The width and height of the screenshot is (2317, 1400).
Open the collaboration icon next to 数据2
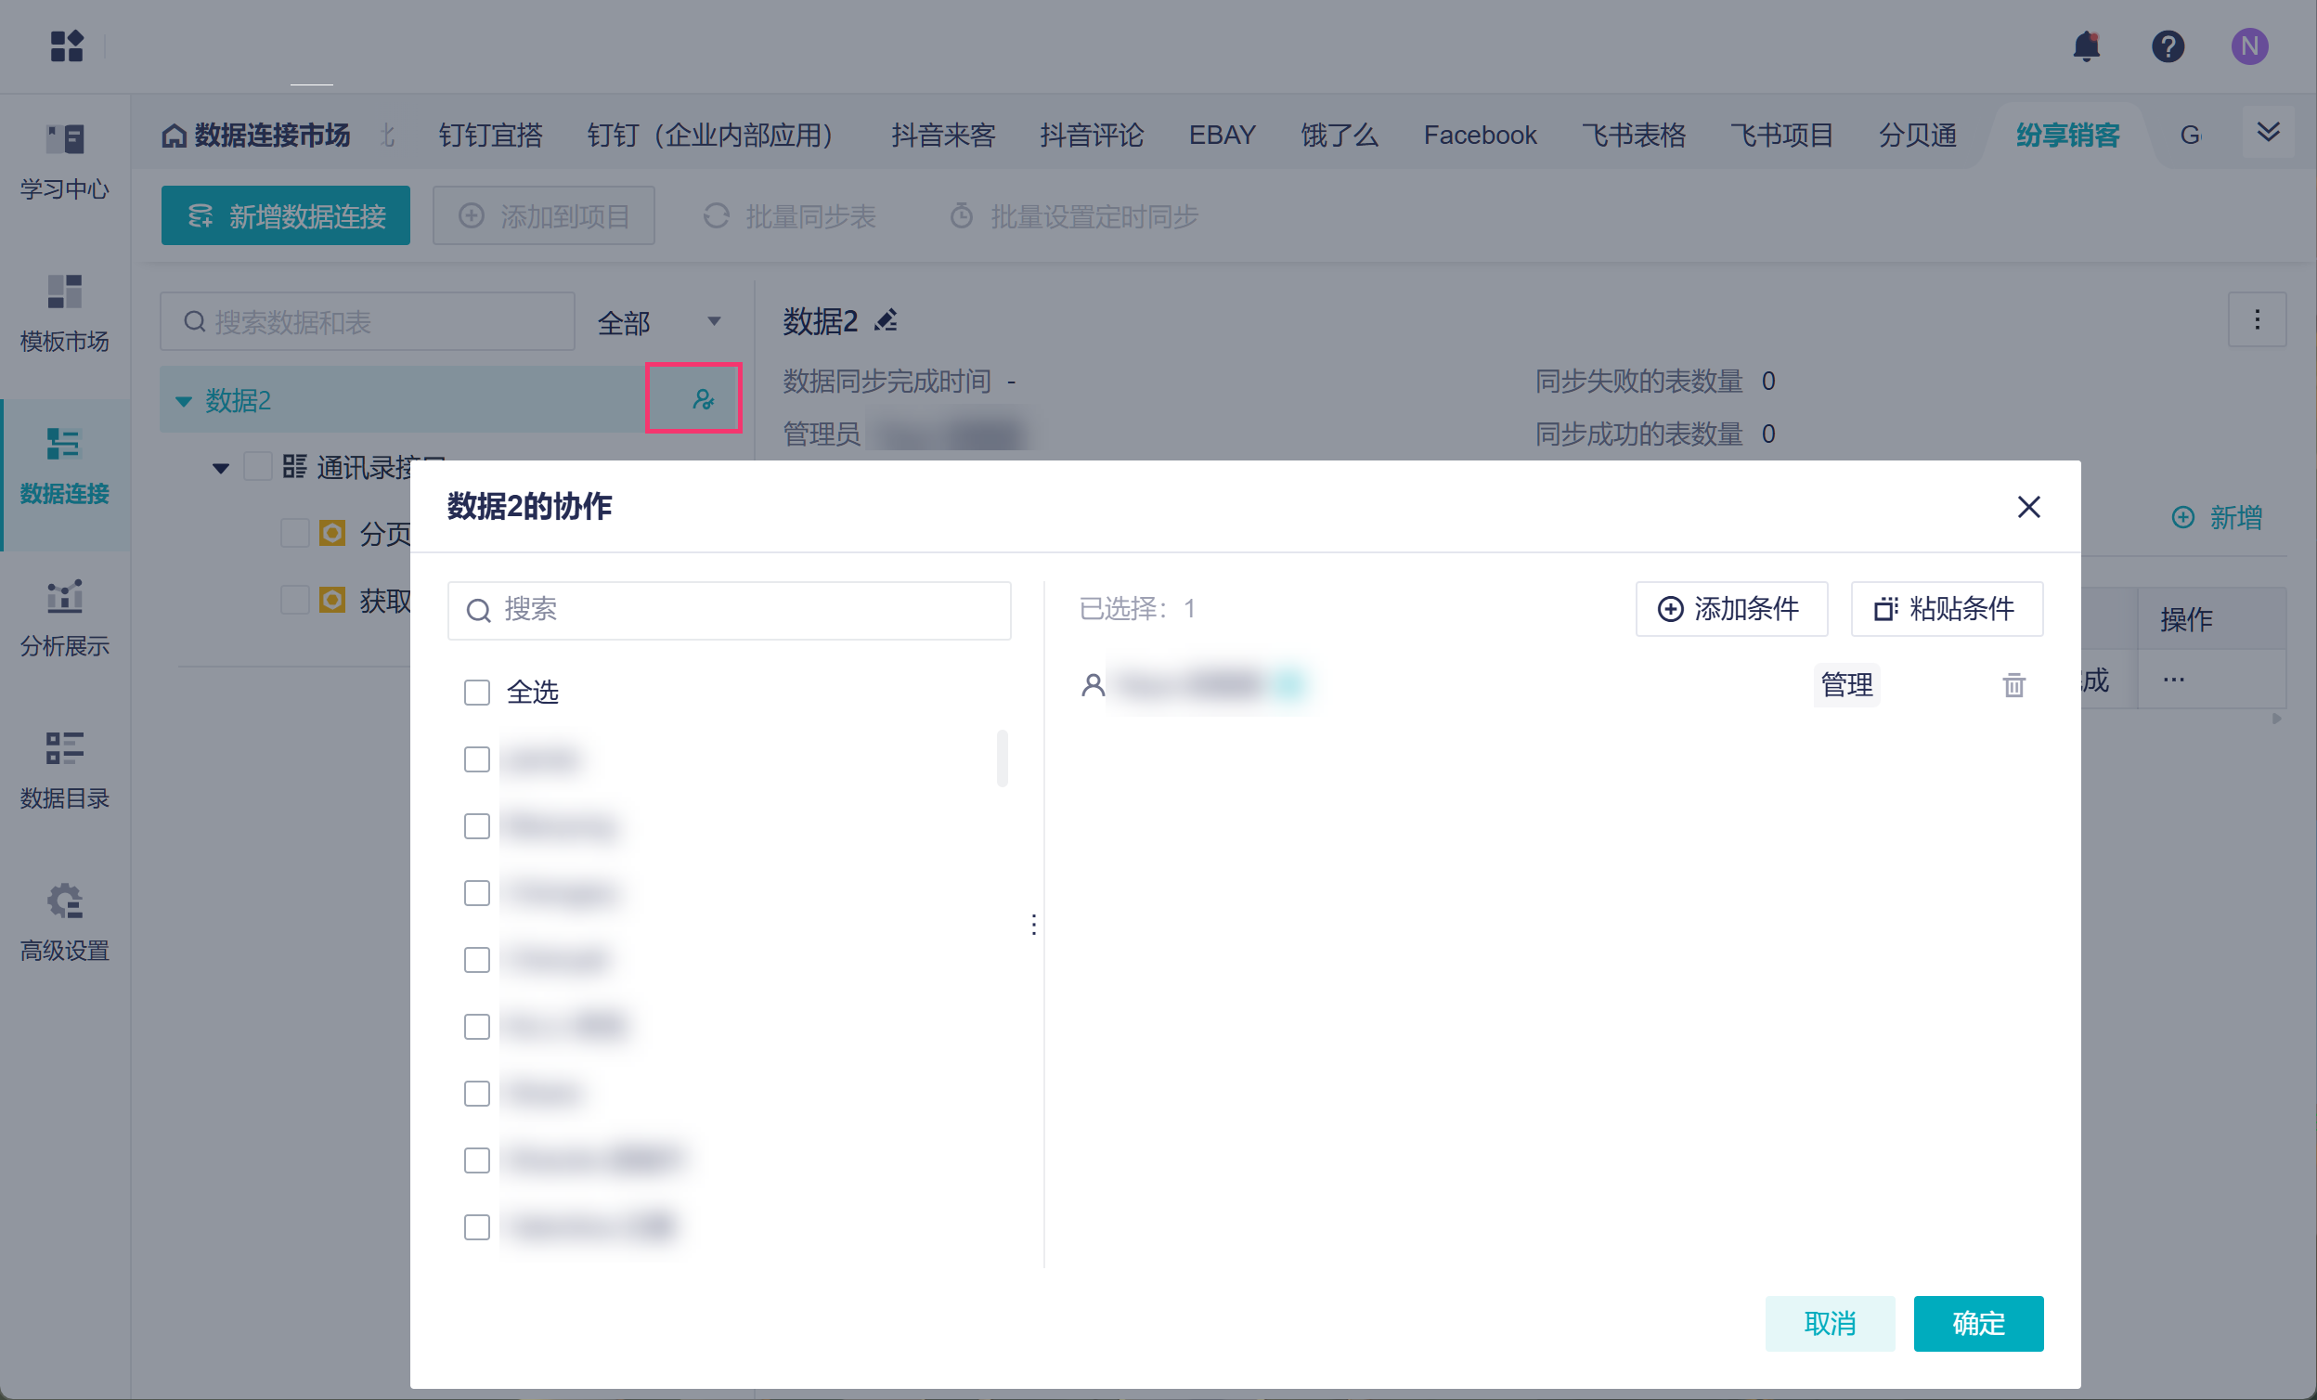[x=703, y=398]
